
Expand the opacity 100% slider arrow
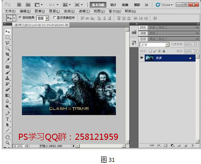[x=196, y=44]
